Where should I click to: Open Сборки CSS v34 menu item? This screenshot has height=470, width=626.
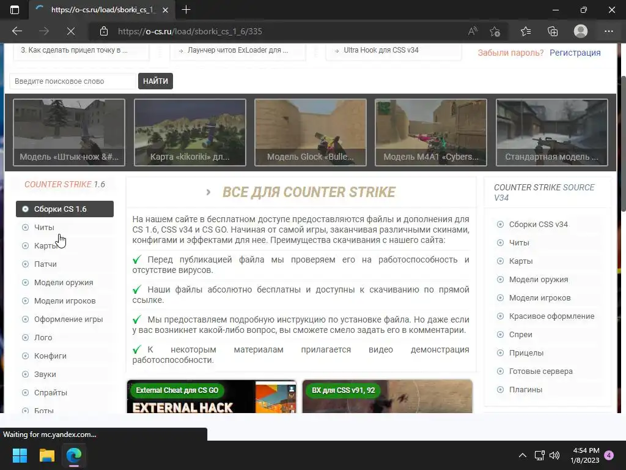(538, 225)
